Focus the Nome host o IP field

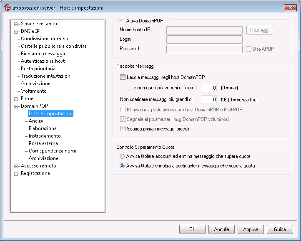[x=204, y=30]
